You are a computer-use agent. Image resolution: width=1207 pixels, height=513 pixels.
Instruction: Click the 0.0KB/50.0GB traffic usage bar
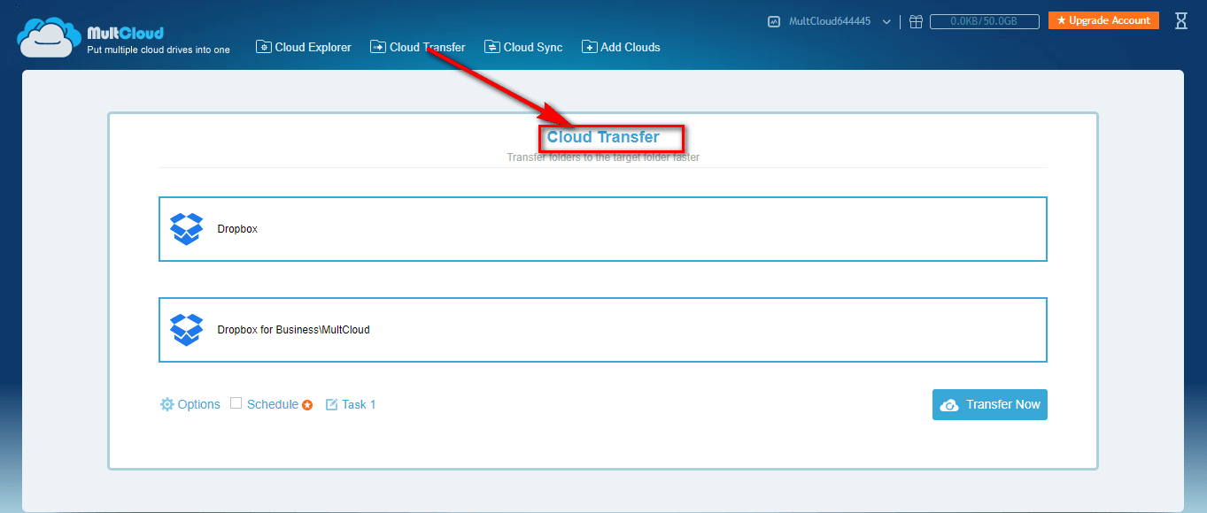(984, 21)
